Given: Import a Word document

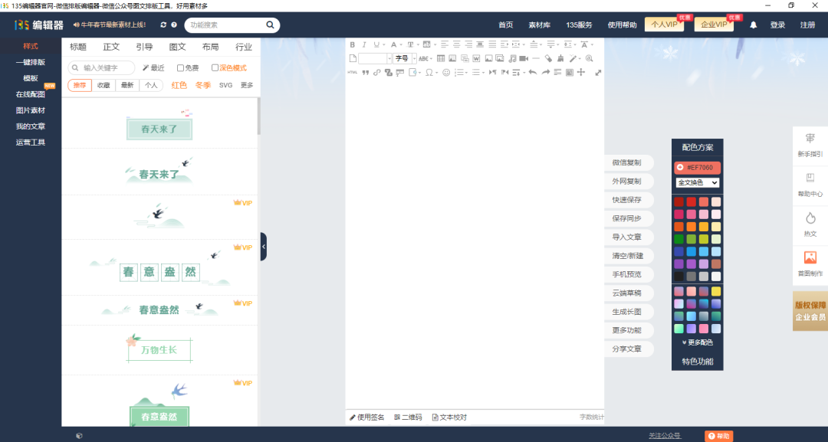Looking at the screenshot, I should pos(476,58).
